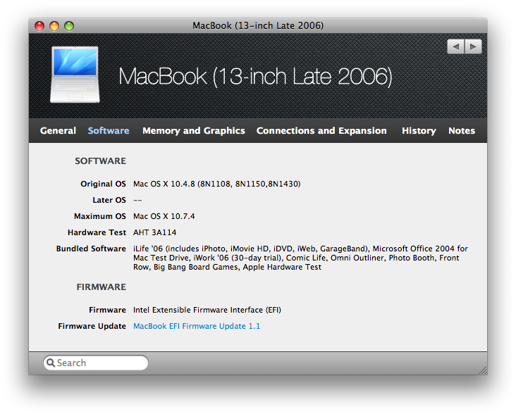The height and width of the screenshot is (414, 516).
Task: Go to the previous model with back arrow
Action: pyautogui.click(x=456, y=46)
